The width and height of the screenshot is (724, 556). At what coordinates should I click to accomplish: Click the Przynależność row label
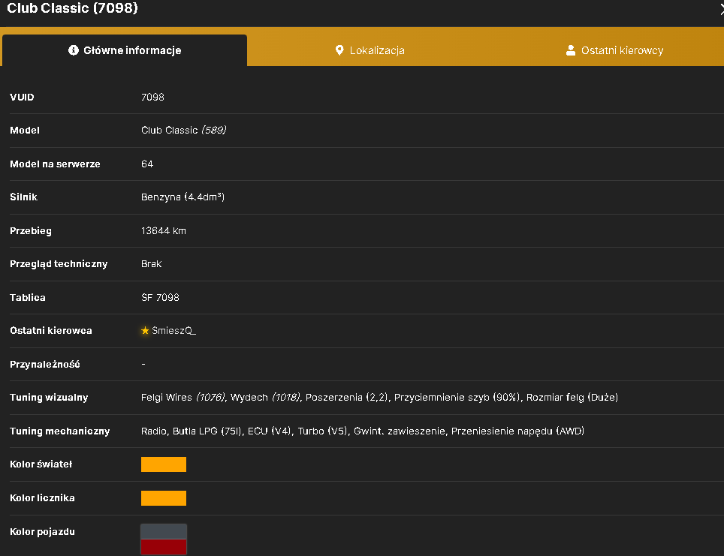45,365
